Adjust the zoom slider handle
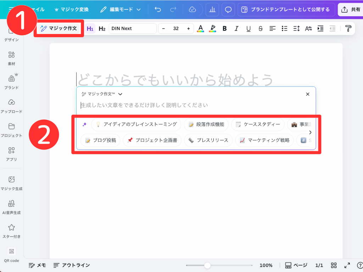Screen dimensions: 363x272 point(207,265)
